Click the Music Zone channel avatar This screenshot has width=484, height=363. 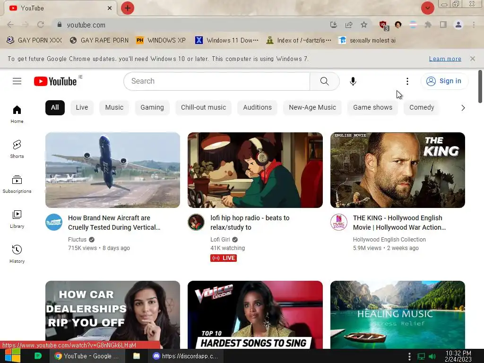point(338,222)
